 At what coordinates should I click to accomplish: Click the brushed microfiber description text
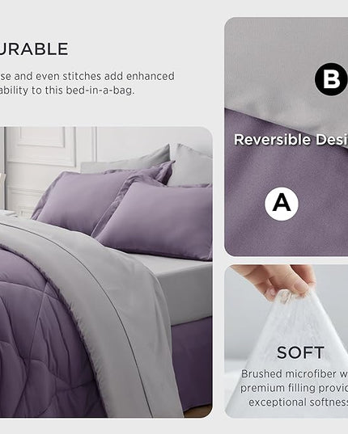[x=295, y=388]
